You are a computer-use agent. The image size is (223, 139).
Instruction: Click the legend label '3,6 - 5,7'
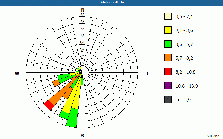tap(184, 44)
